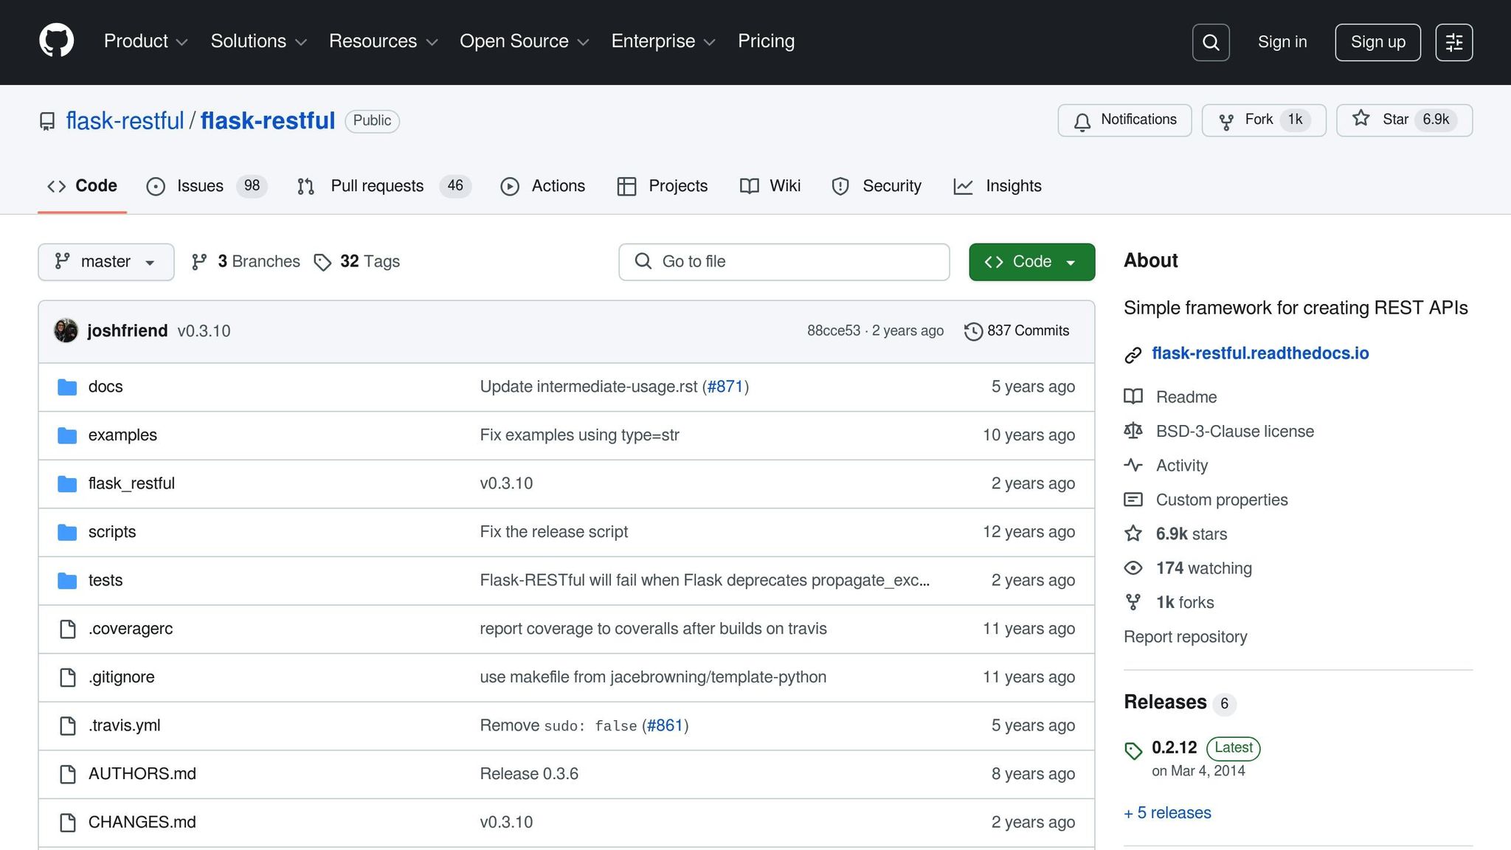Viewport: 1511px width, 850px height.
Task: Click the Sign up button
Action: tap(1377, 42)
